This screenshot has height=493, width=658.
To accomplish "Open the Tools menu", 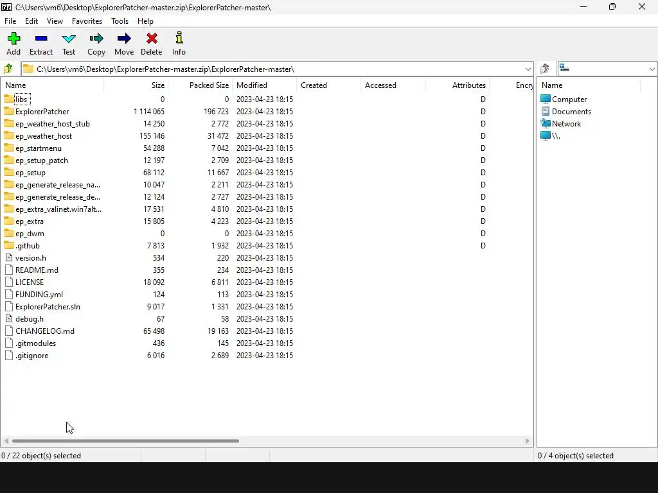I will 120,21.
